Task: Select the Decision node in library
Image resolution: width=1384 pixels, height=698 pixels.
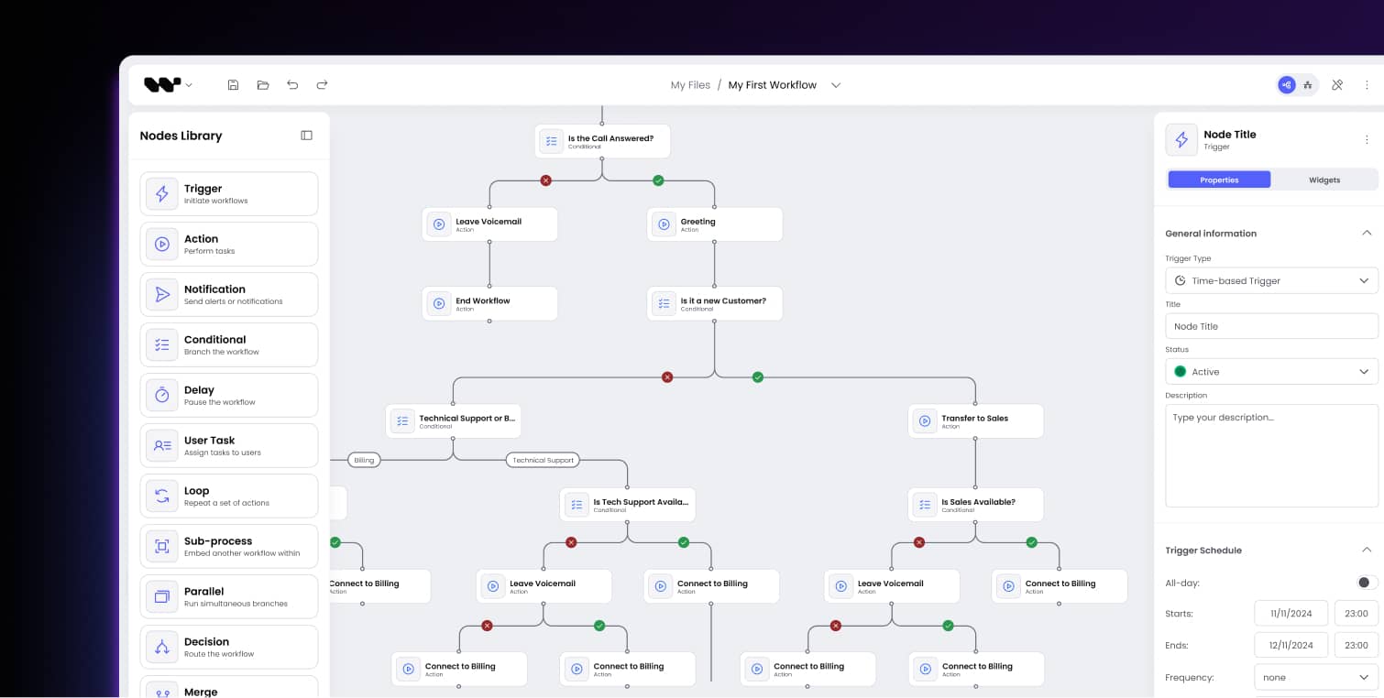Action: click(229, 648)
